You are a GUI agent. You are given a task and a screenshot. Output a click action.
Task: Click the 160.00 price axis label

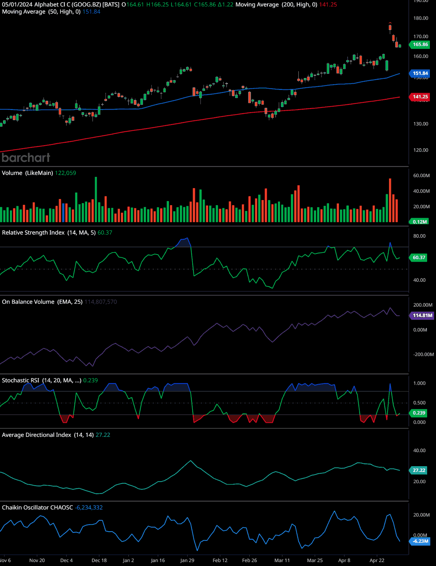click(421, 56)
